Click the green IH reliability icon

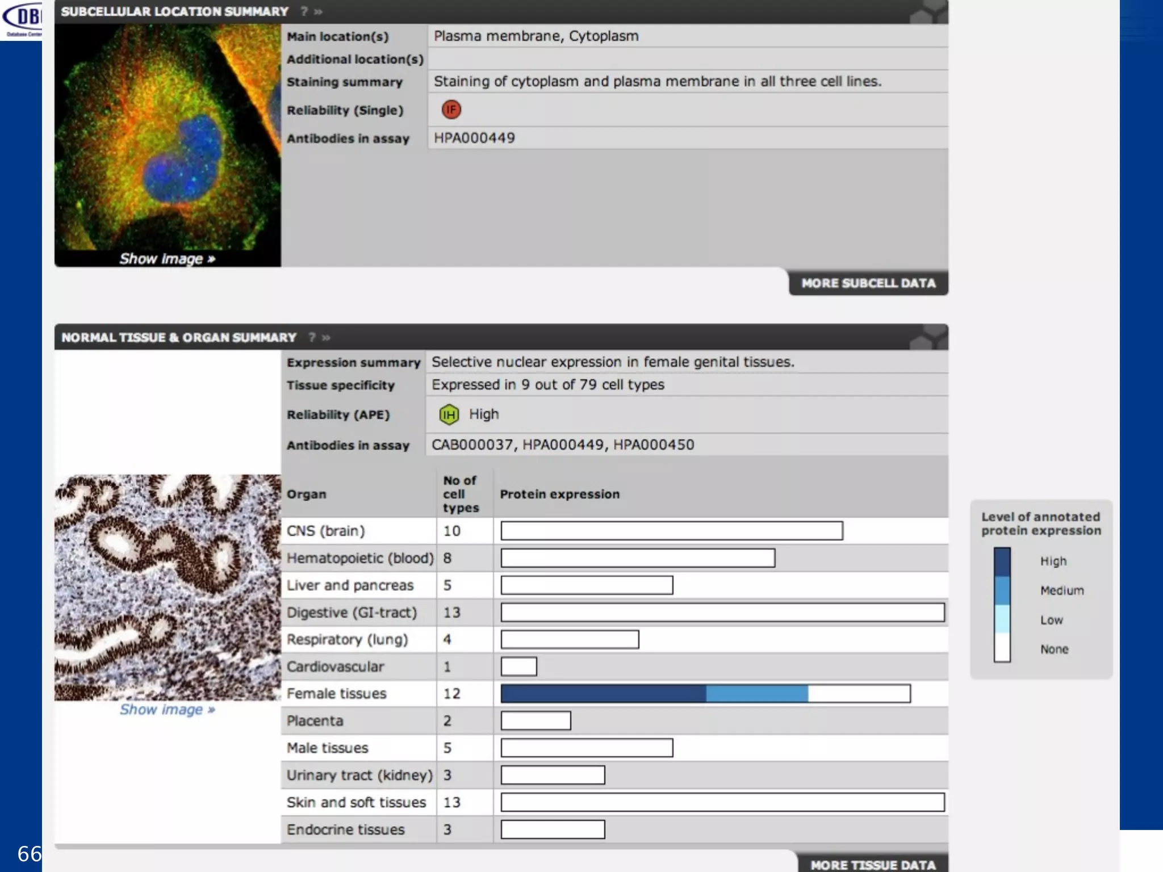pyautogui.click(x=449, y=414)
